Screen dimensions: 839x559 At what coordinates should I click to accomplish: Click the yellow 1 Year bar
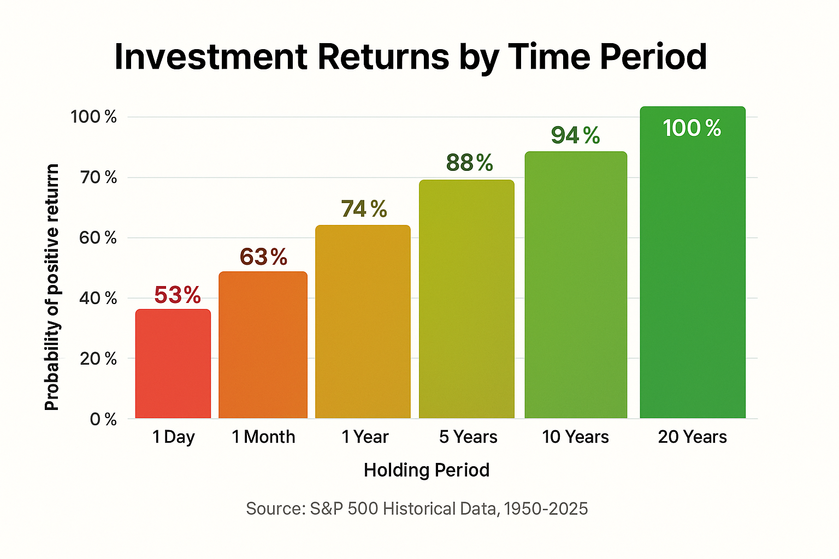point(363,322)
